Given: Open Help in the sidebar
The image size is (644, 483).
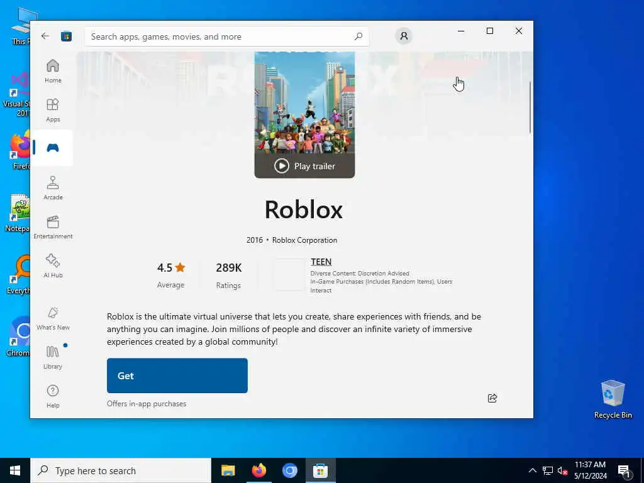Looking at the screenshot, I should pyautogui.click(x=53, y=396).
